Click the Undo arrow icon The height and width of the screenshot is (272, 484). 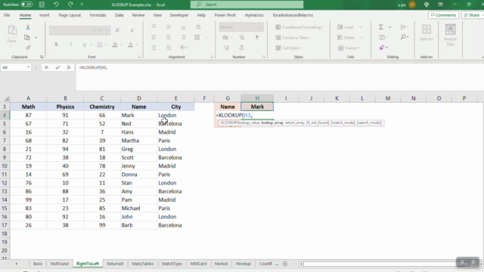pos(56,5)
